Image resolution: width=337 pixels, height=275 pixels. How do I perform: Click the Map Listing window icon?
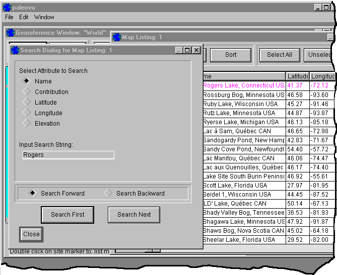click(x=117, y=37)
